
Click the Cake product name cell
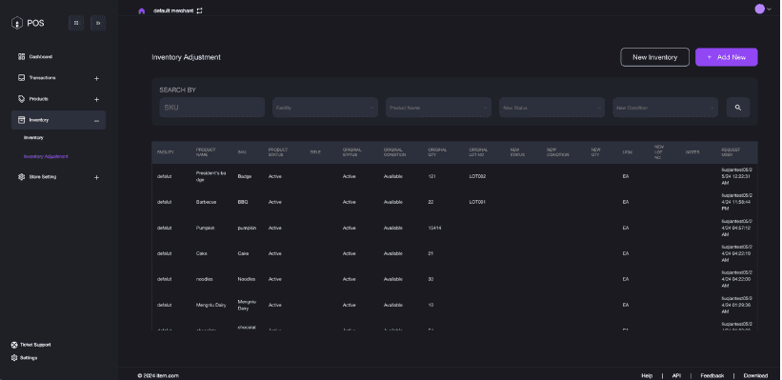click(202, 253)
